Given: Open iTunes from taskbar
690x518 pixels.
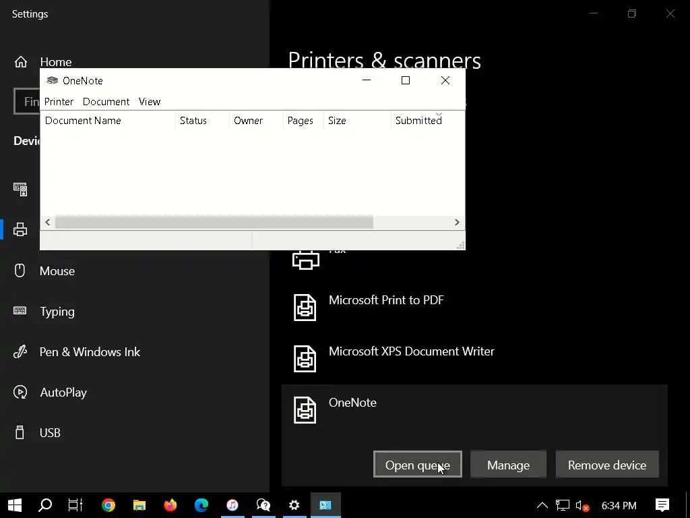Looking at the screenshot, I should (x=232, y=505).
